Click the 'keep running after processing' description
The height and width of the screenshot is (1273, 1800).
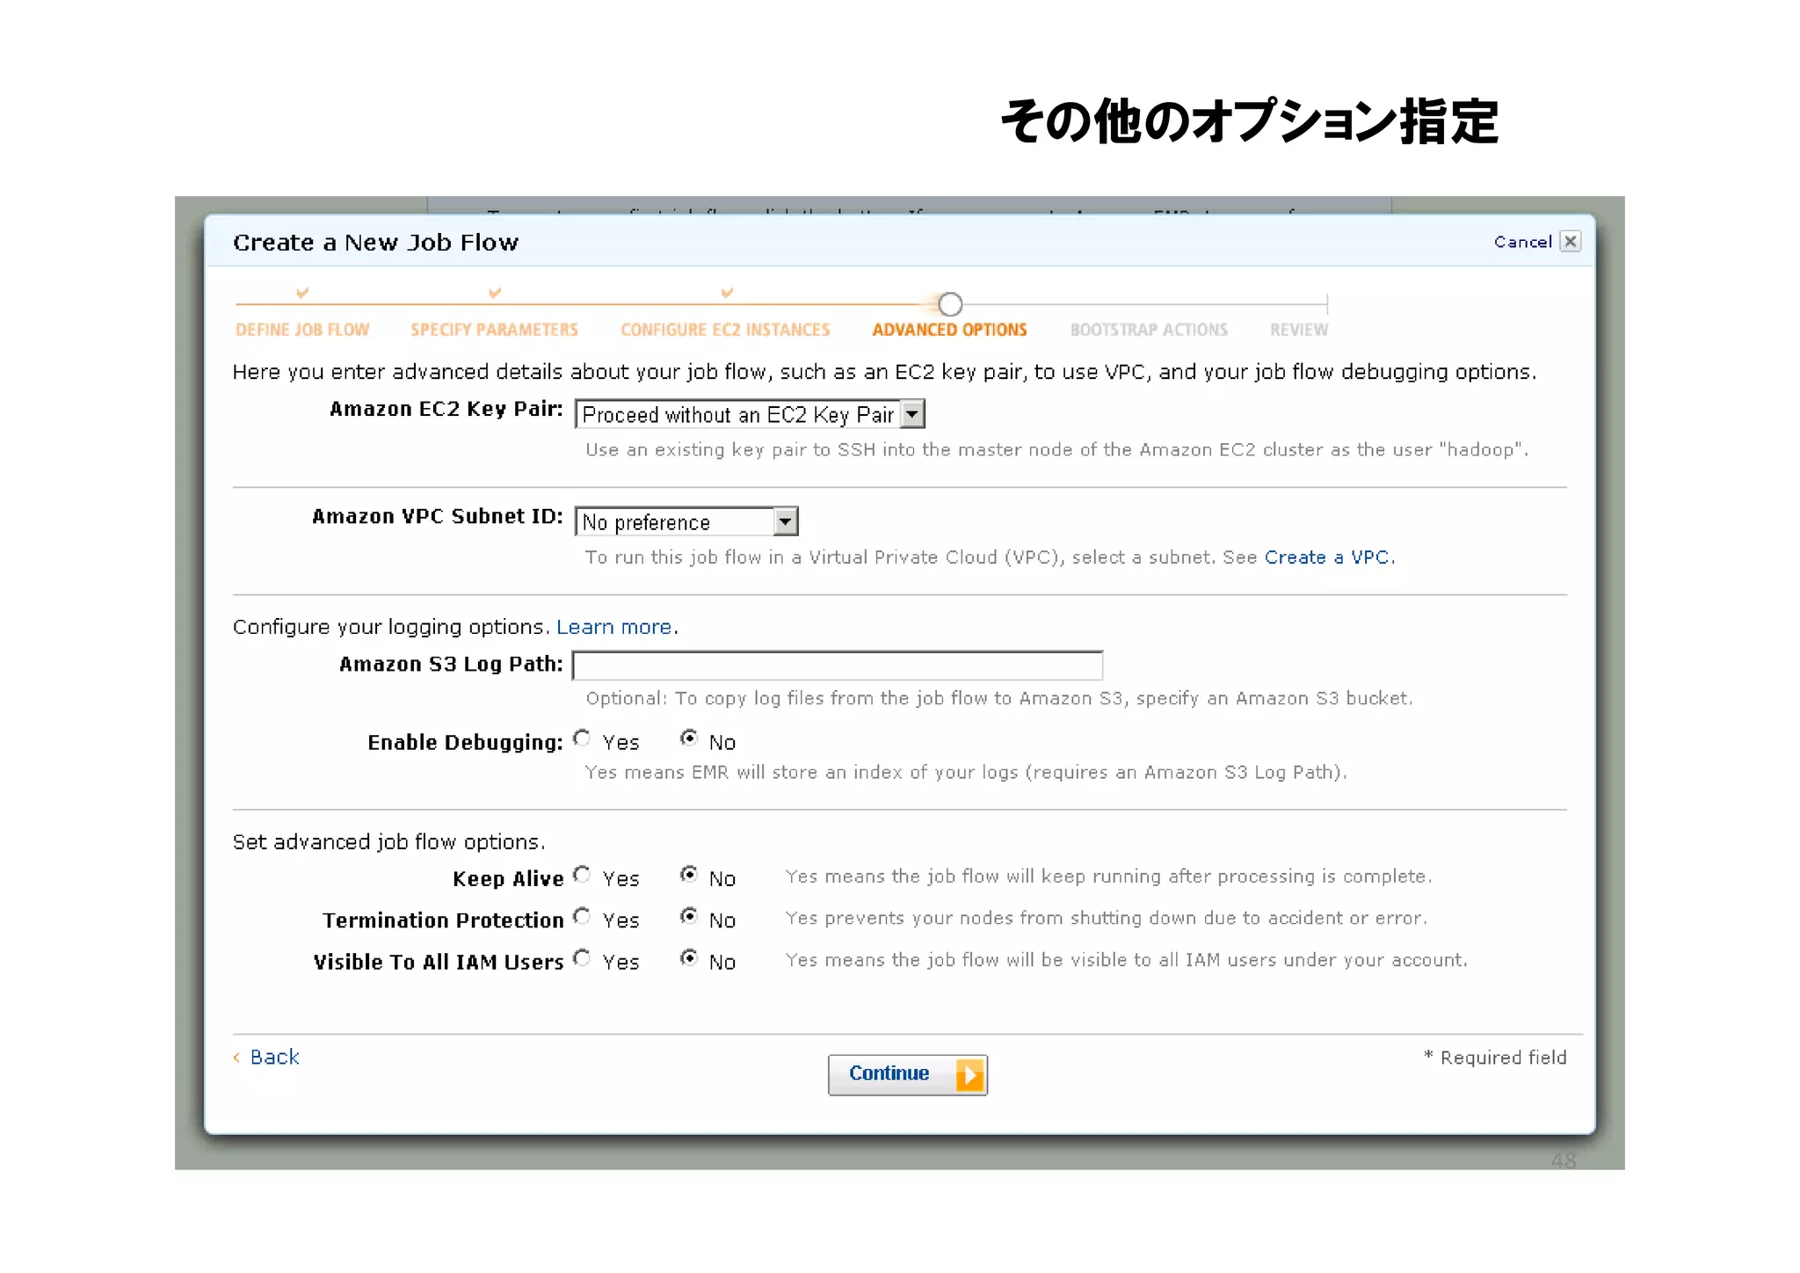(x=1109, y=877)
